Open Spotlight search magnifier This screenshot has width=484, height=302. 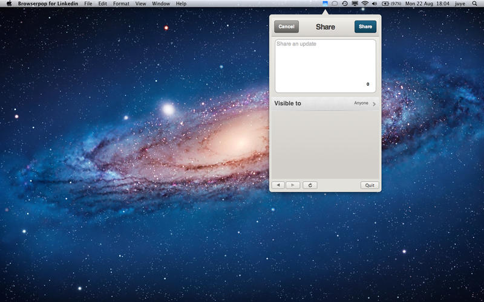point(475,4)
